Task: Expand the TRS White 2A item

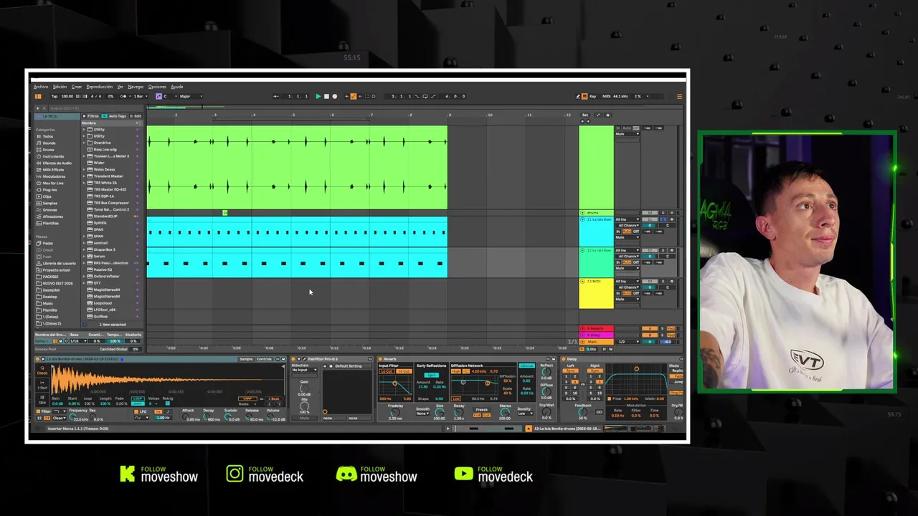Action: point(85,183)
